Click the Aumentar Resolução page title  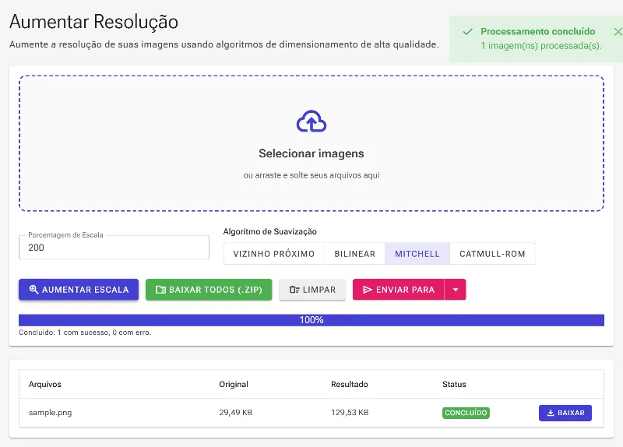tap(93, 22)
